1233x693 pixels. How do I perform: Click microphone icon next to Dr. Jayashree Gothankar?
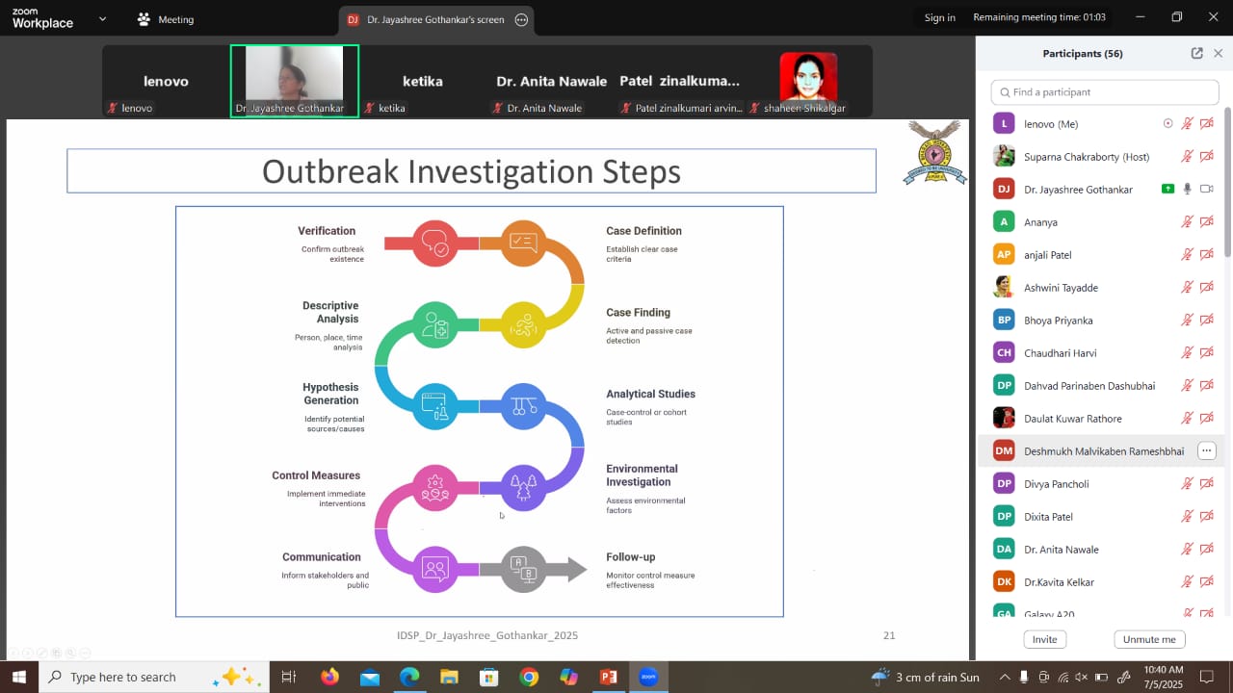tap(1187, 190)
